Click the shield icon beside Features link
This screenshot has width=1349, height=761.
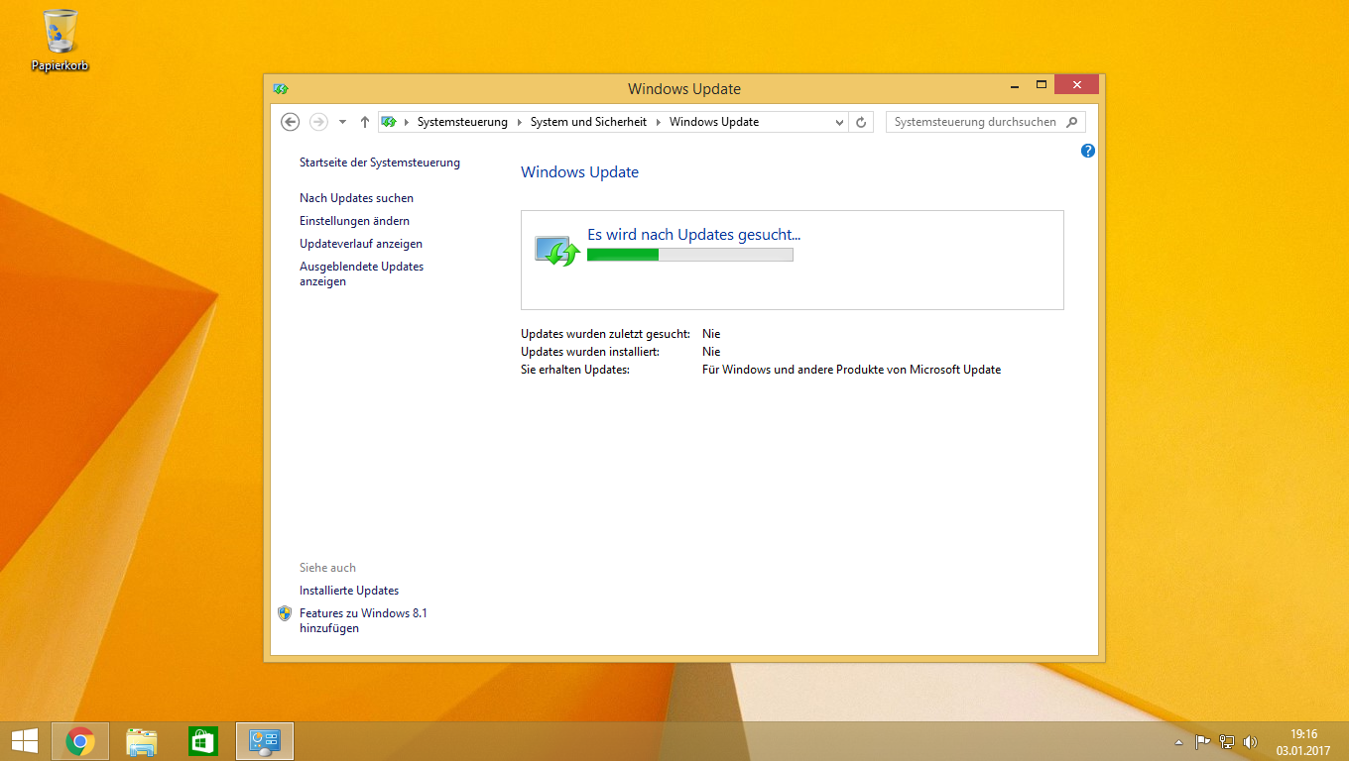285,613
